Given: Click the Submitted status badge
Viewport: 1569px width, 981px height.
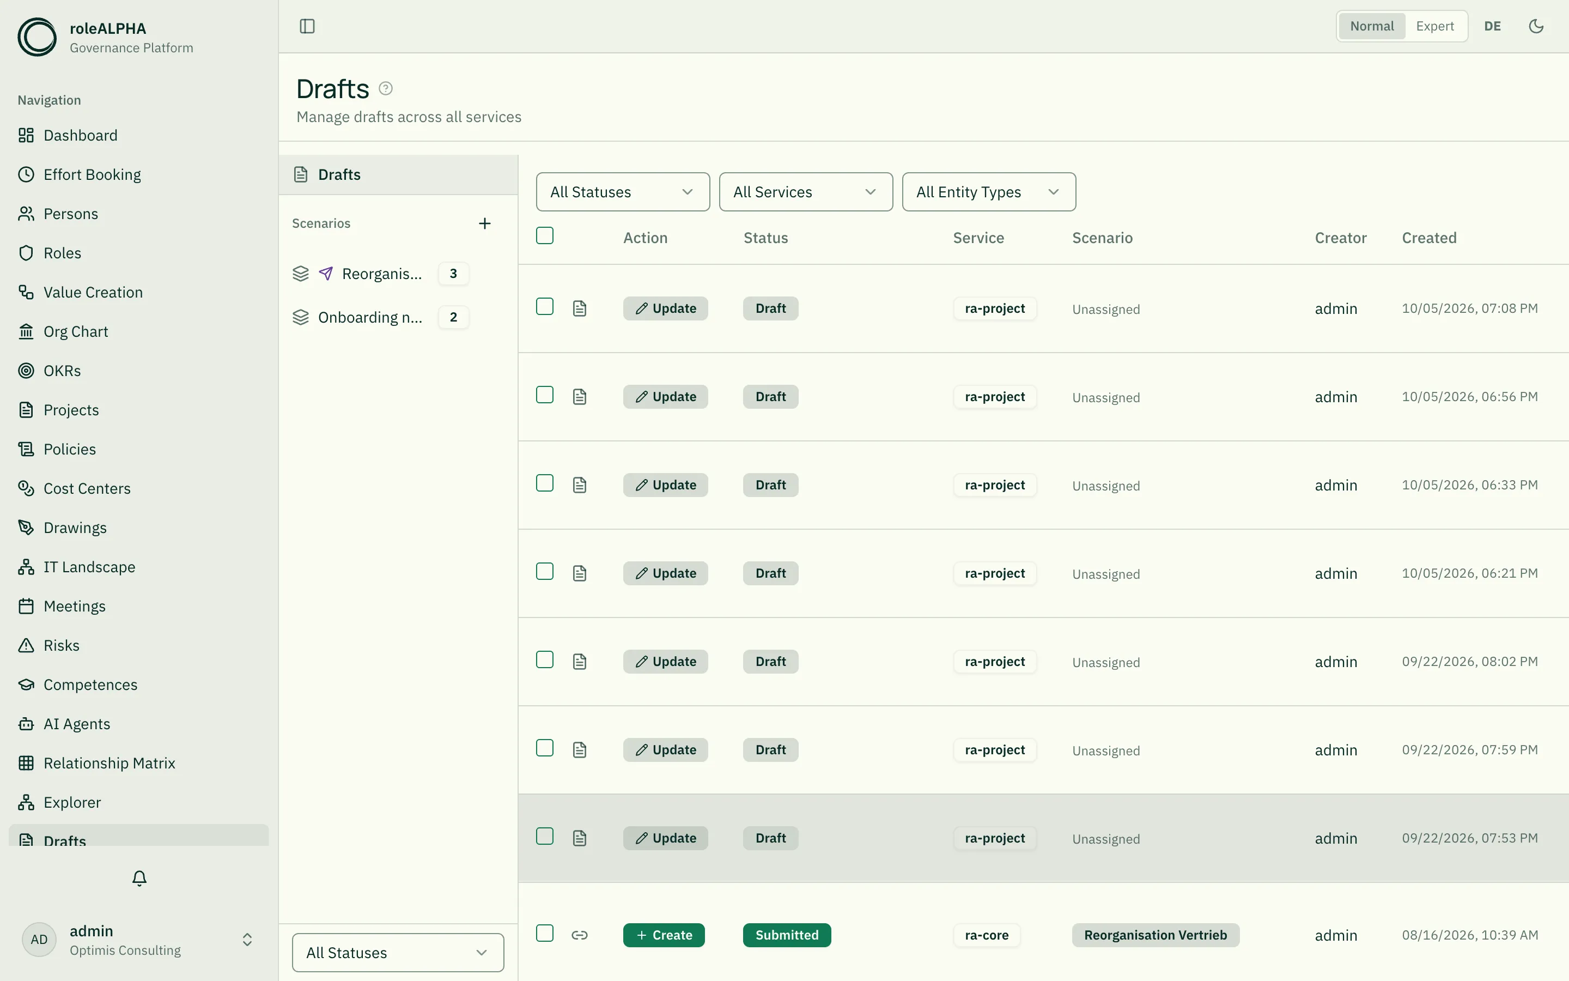Looking at the screenshot, I should coord(787,935).
